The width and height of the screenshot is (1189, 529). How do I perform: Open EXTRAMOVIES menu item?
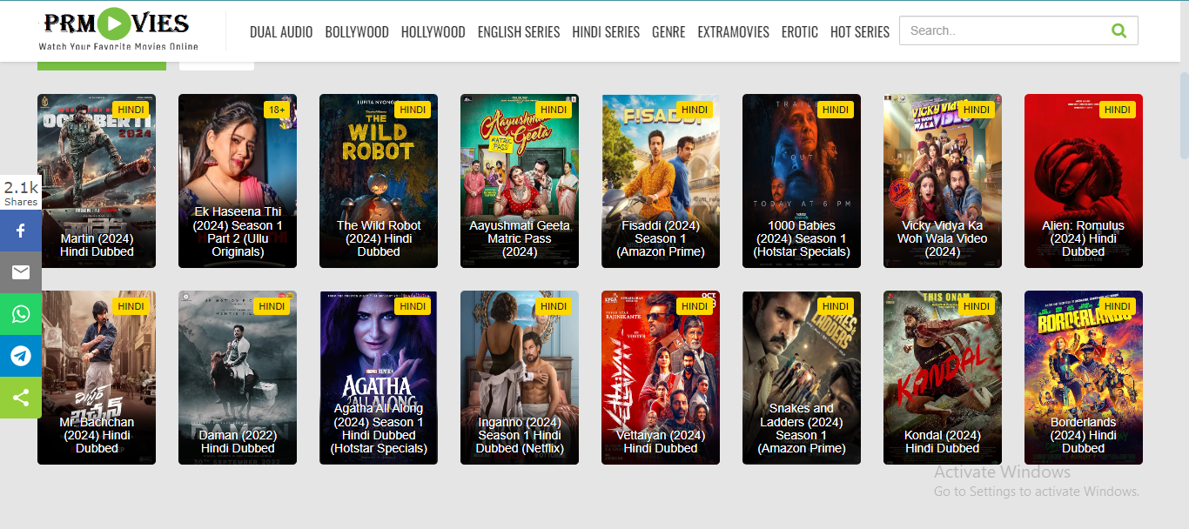point(733,32)
